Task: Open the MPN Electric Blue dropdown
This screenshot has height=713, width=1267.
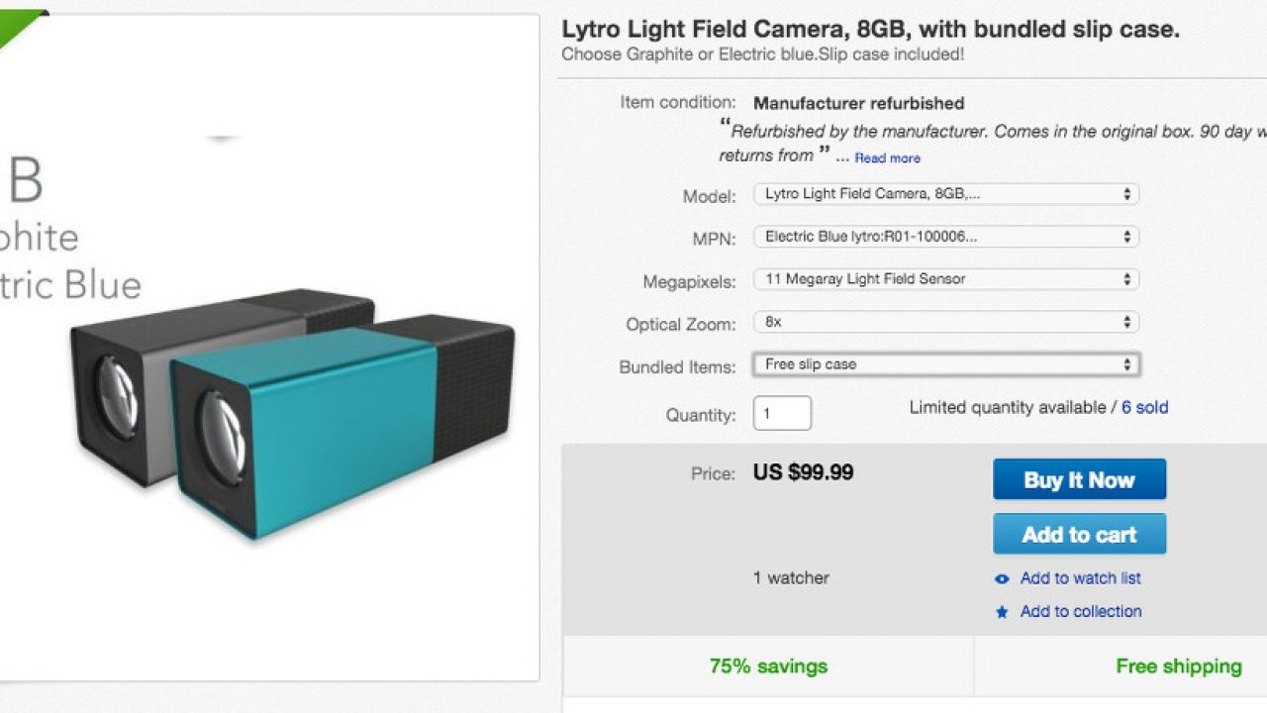Action: pos(945,237)
